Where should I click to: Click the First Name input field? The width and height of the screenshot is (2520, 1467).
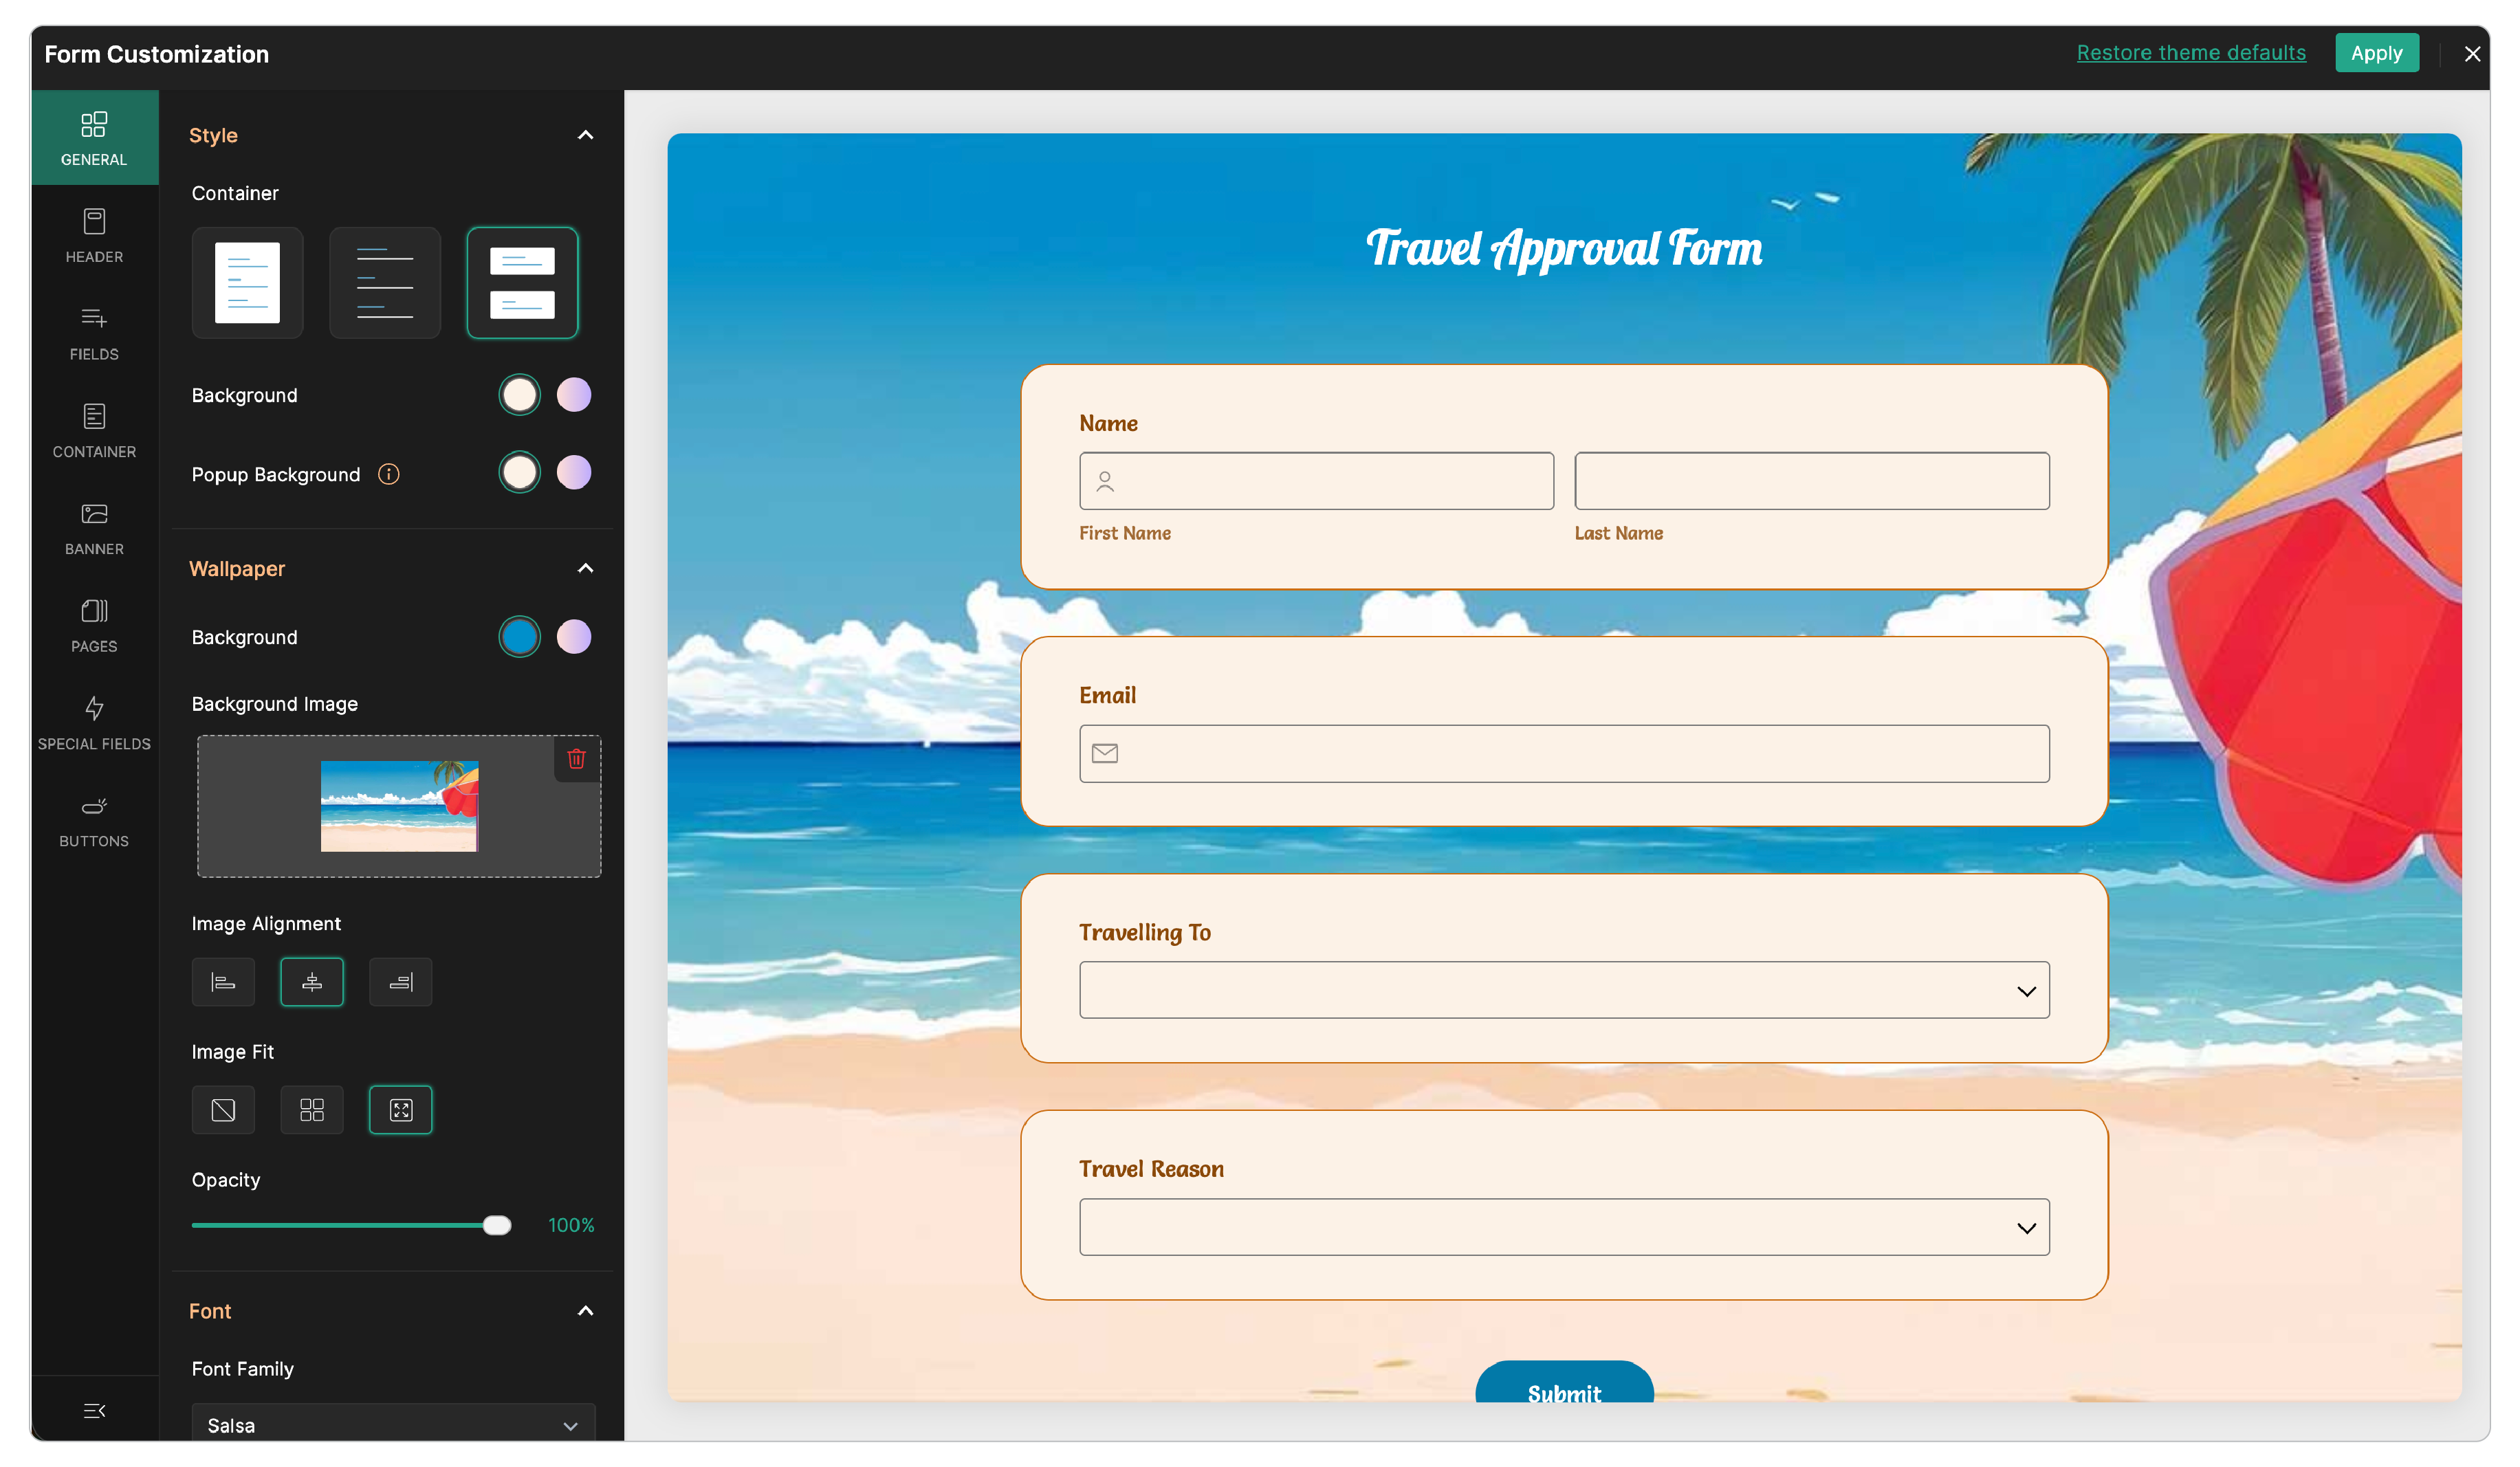click(1315, 481)
